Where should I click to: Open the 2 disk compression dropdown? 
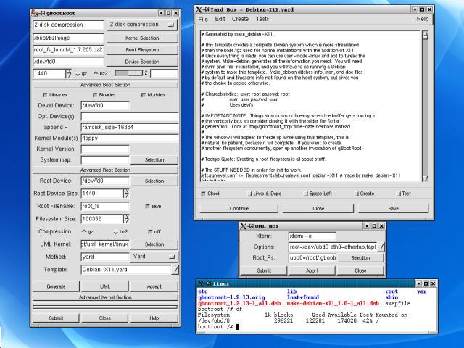pyautogui.click(x=142, y=25)
